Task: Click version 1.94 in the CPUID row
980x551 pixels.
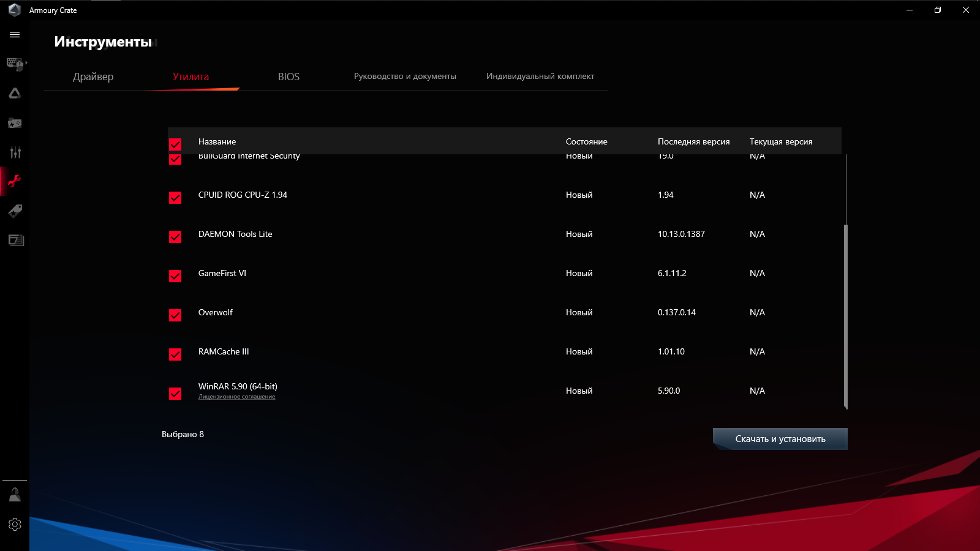Action: tap(665, 195)
